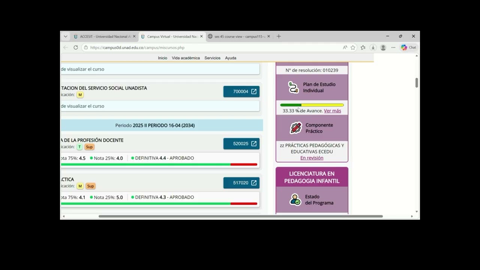The height and width of the screenshot is (270, 480).
Task: Open the Copilot Chat button
Action: click(x=408, y=48)
